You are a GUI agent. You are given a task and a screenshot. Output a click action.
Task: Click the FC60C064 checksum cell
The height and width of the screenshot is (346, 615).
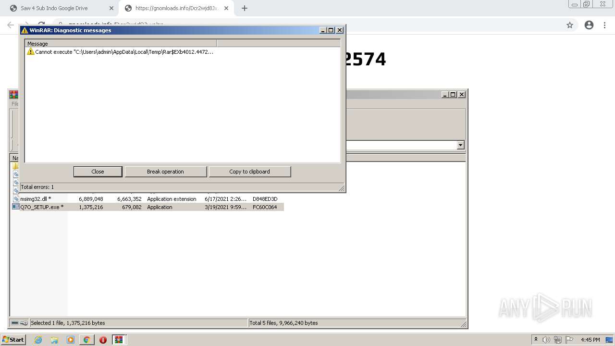pos(265,207)
